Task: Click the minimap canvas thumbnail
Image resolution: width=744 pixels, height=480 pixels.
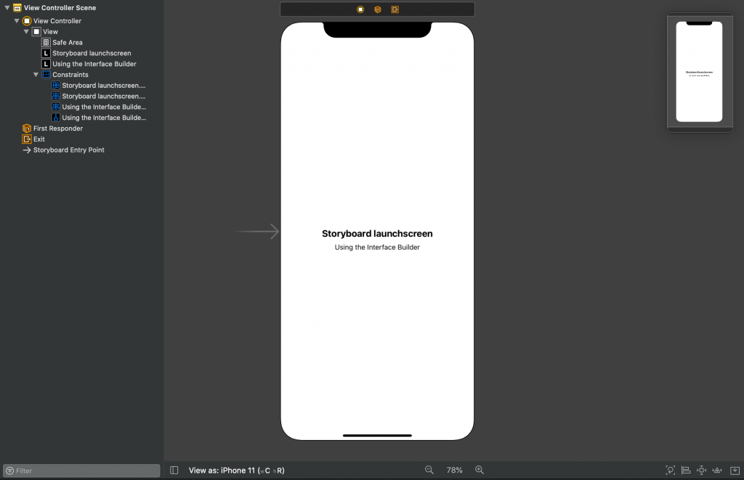Action: [x=699, y=72]
